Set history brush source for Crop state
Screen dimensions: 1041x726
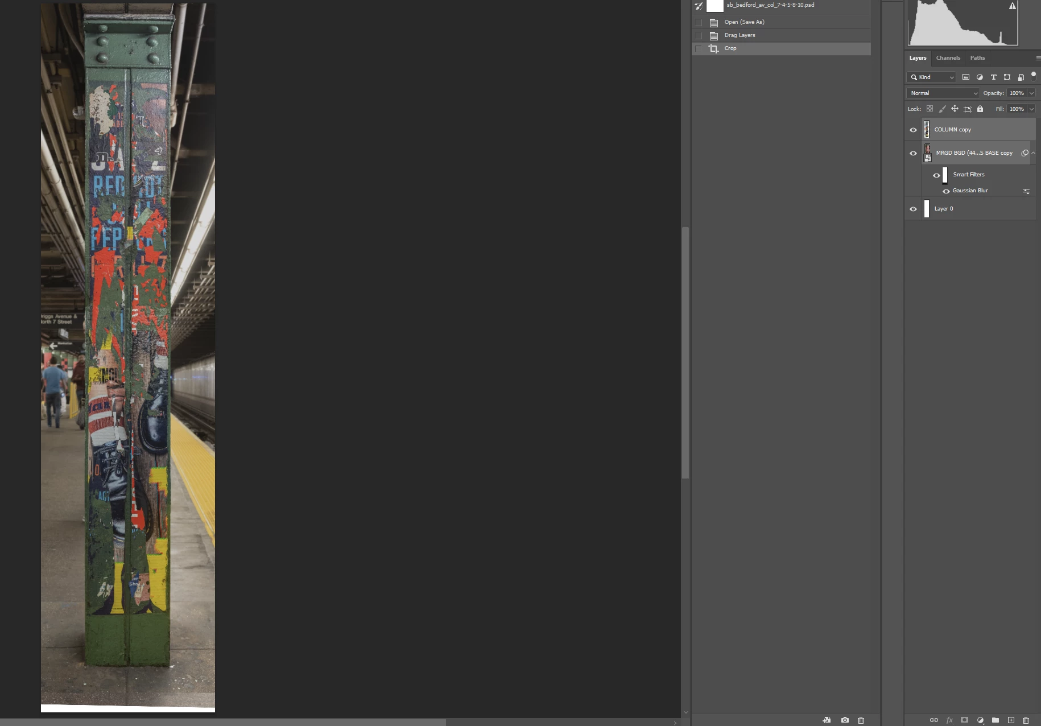coord(699,48)
